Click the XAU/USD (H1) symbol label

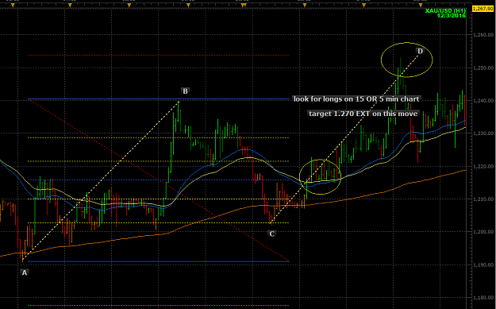(x=445, y=10)
